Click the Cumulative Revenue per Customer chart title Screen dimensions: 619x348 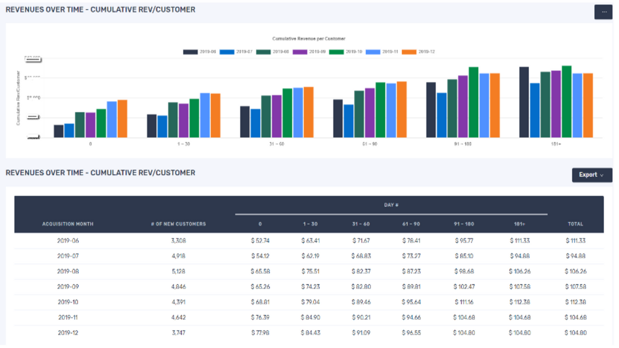[309, 39]
